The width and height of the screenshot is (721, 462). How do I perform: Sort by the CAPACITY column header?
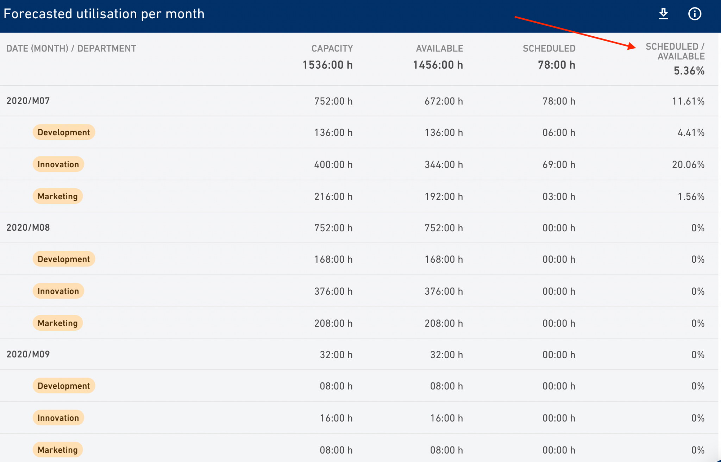coord(332,49)
